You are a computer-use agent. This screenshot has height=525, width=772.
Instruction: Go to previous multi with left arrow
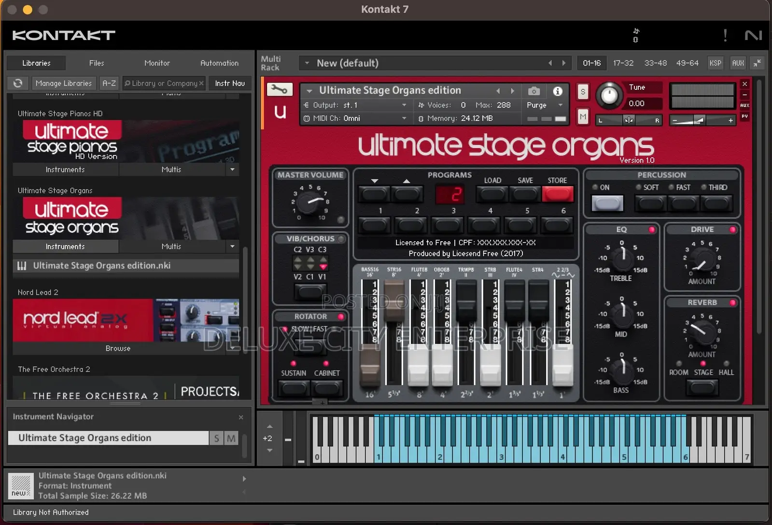[x=550, y=63]
